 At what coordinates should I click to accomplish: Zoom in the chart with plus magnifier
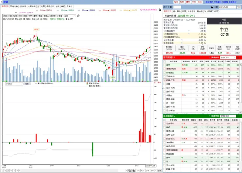click(133, 170)
